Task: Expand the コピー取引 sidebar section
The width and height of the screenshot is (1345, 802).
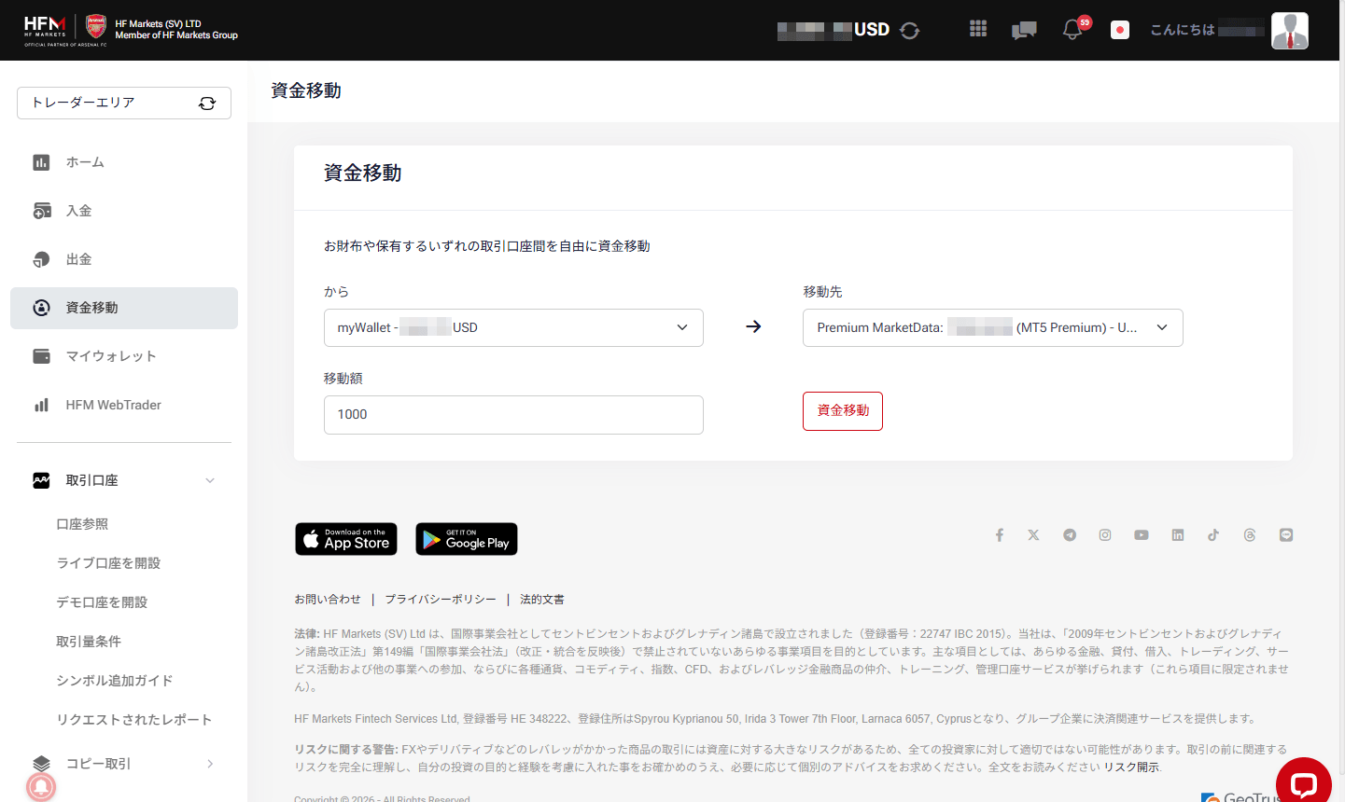Action: coord(210,764)
